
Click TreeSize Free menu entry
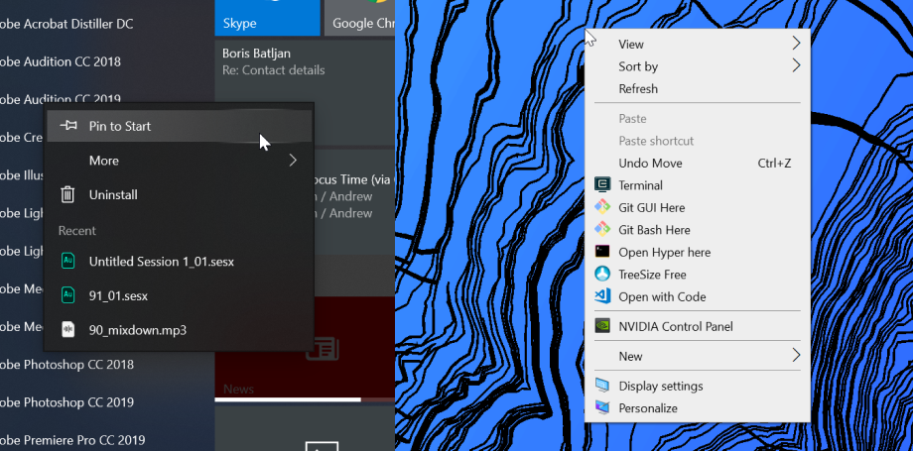tap(697, 274)
